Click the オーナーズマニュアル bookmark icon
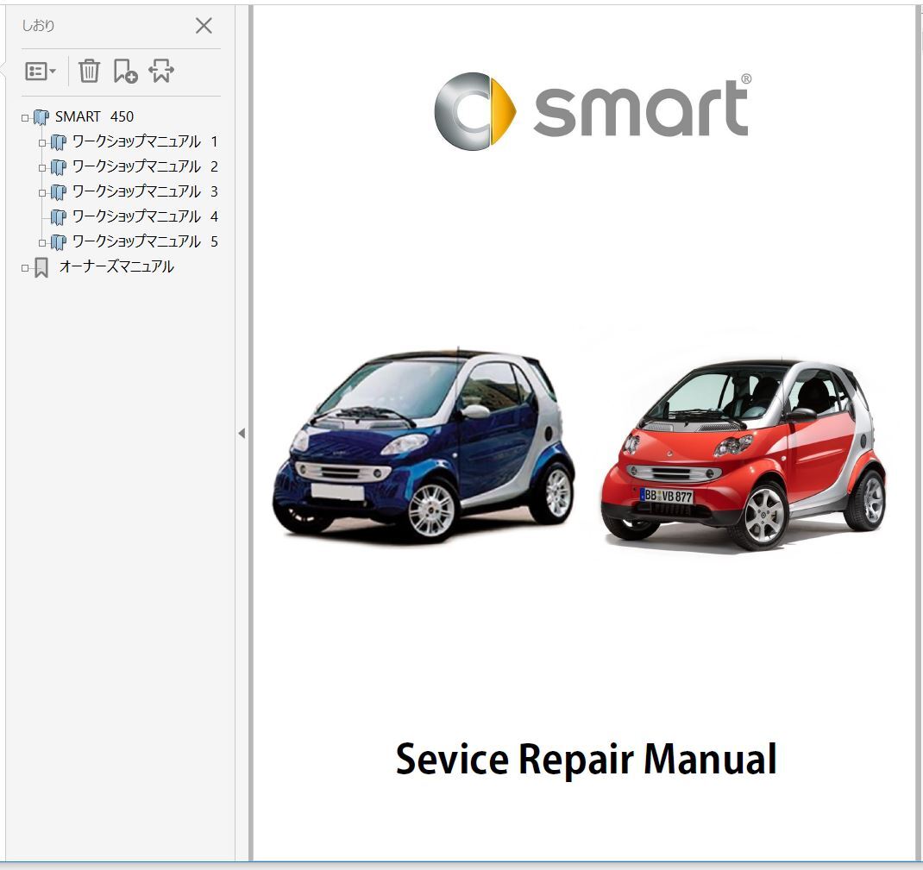The width and height of the screenshot is (923, 870). point(41,267)
